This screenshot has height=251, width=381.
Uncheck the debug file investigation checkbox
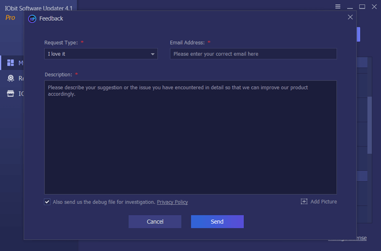pos(47,202)
